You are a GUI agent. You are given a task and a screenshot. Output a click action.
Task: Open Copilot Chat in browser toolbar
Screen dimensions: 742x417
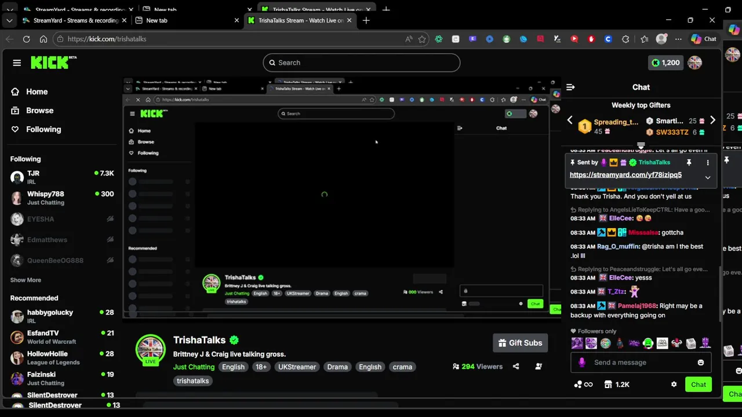(704, 39)
